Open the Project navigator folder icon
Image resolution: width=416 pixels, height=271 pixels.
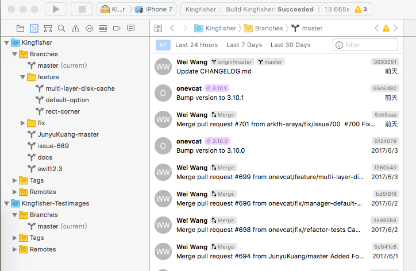pos(21,28)
